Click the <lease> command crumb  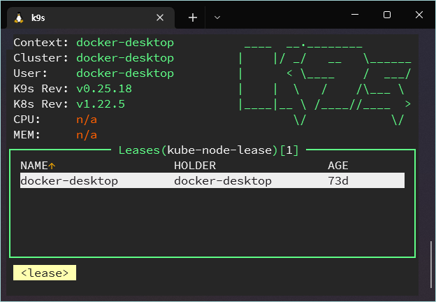tap(45, 273)
